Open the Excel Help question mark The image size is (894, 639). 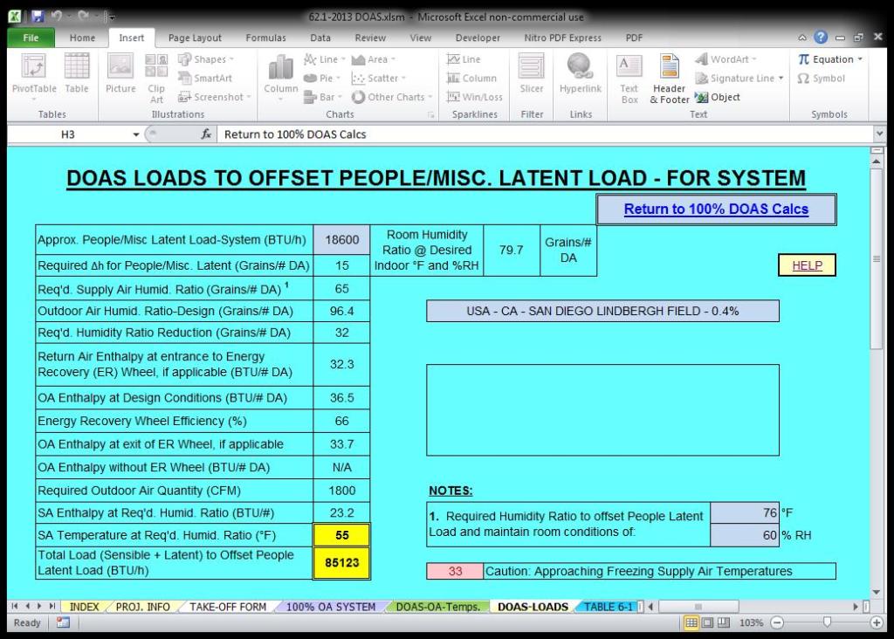coord(821,38)
